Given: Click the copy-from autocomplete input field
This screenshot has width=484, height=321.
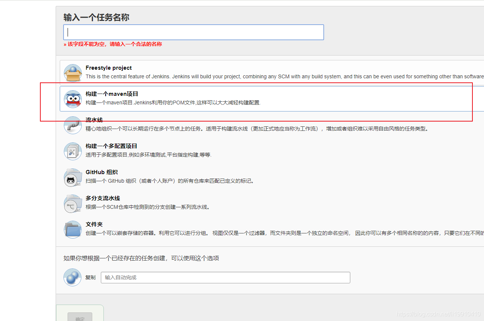Looking at the screenshot, I should tap(226, 277).
